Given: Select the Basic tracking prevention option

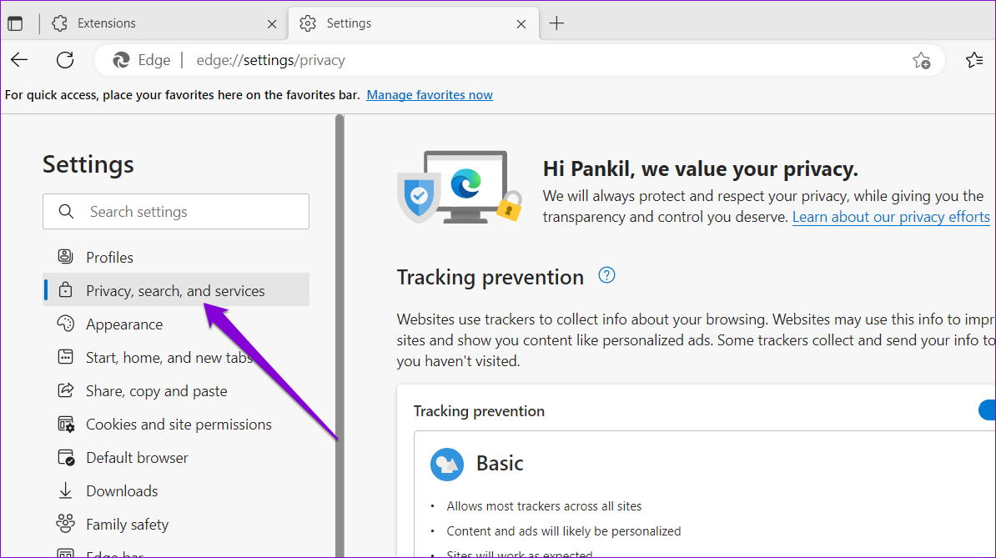Looking at the screenshot, I should 501,464.
